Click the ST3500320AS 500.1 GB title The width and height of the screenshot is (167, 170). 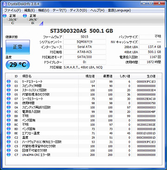(x=82, y=31)
